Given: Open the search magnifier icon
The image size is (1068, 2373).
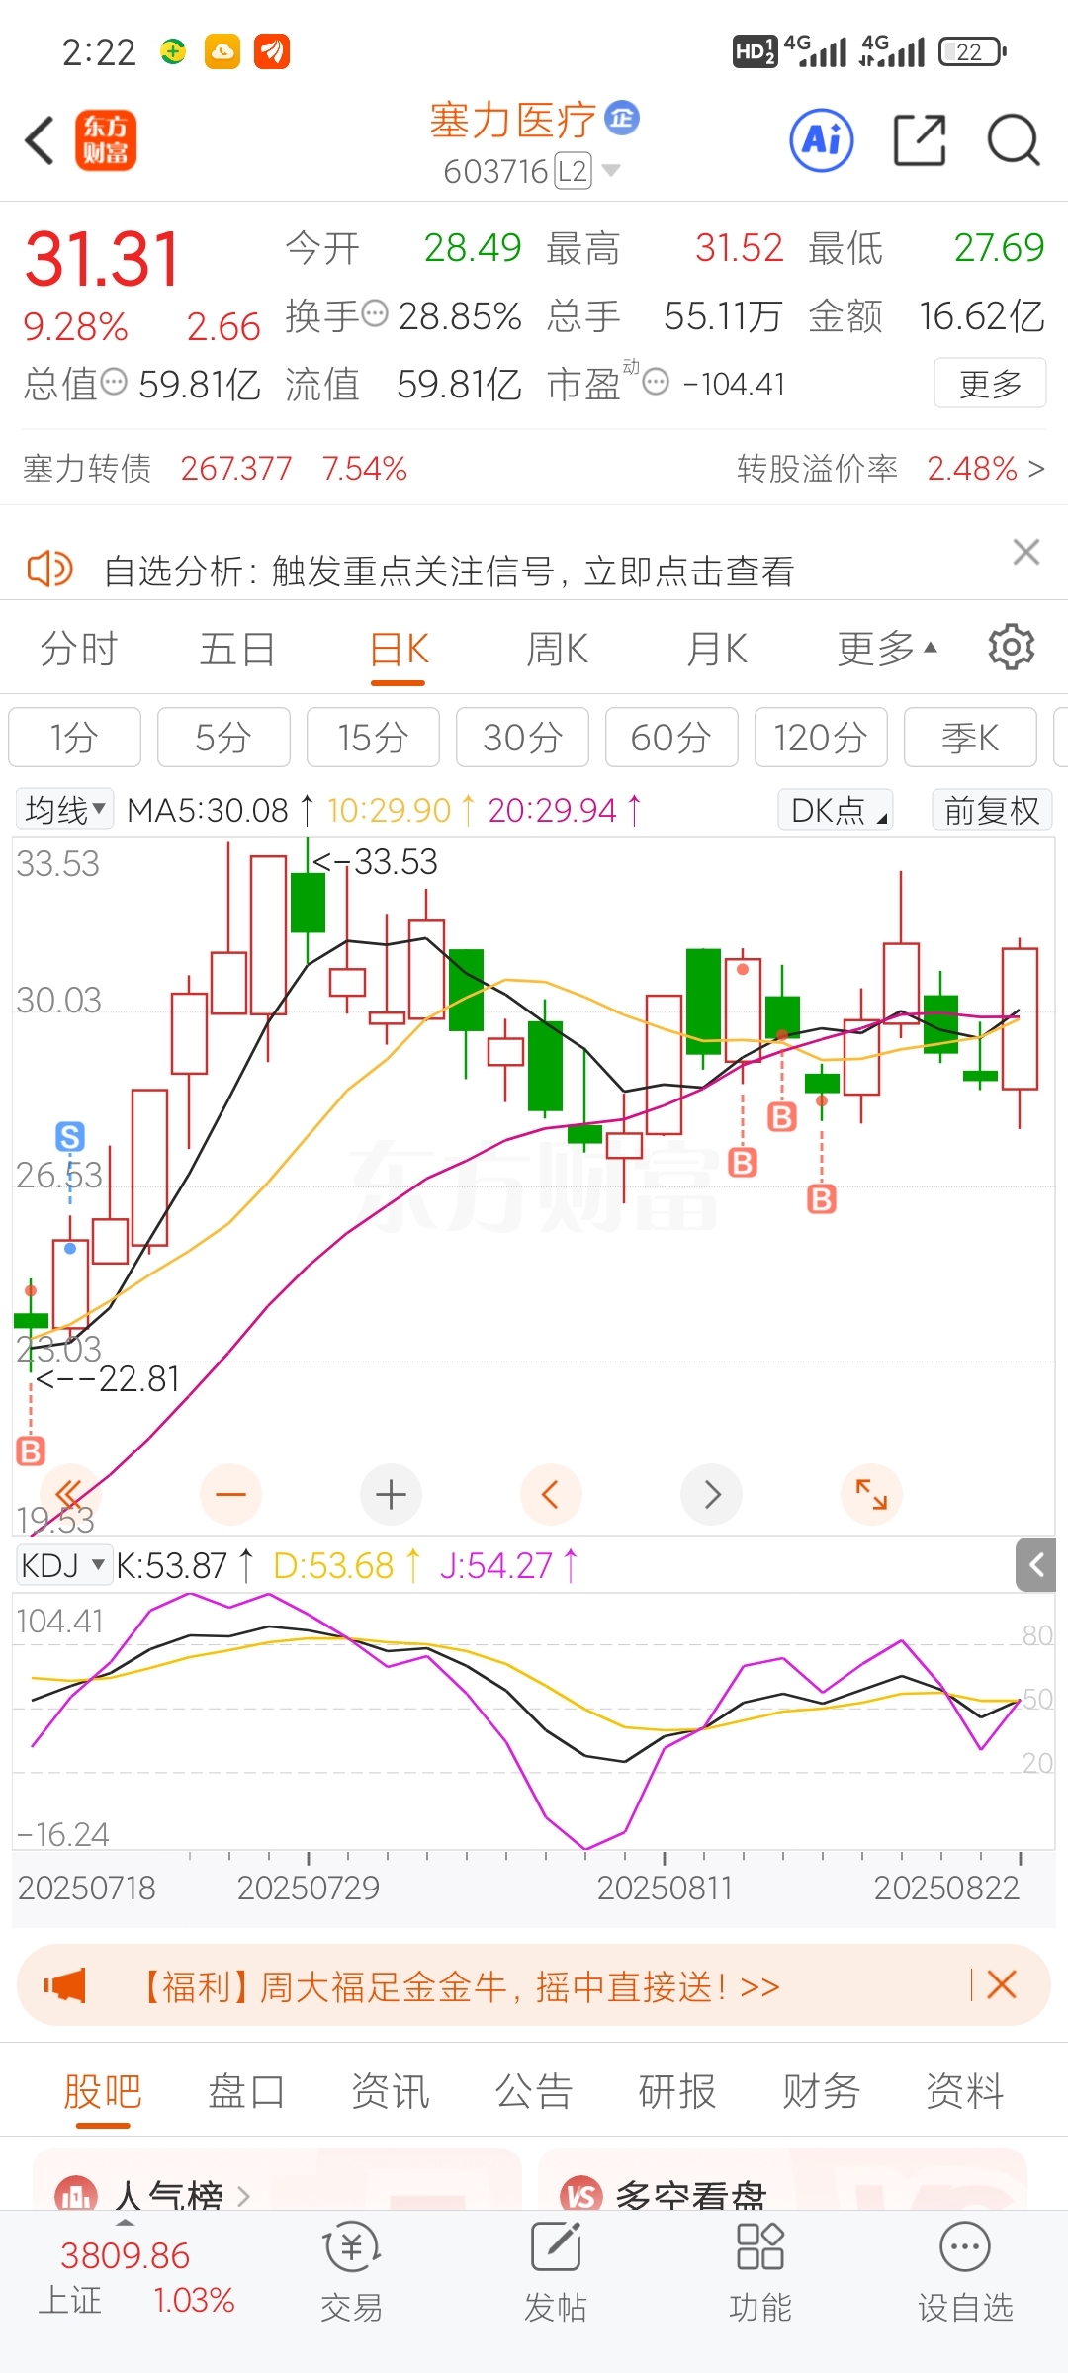Looking at the screenshot, I should coord(1014,140).
